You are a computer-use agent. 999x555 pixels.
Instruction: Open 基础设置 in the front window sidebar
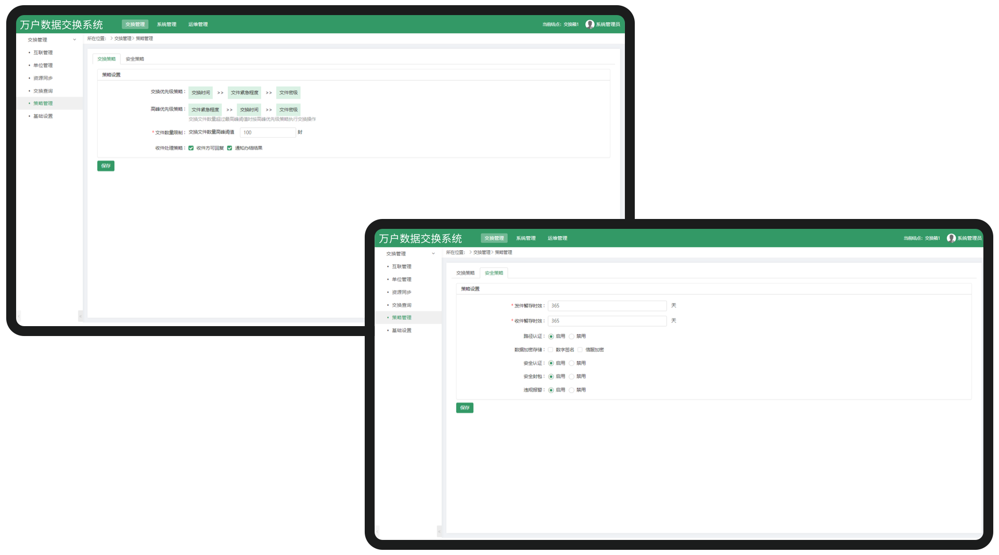tap(401, 331)
